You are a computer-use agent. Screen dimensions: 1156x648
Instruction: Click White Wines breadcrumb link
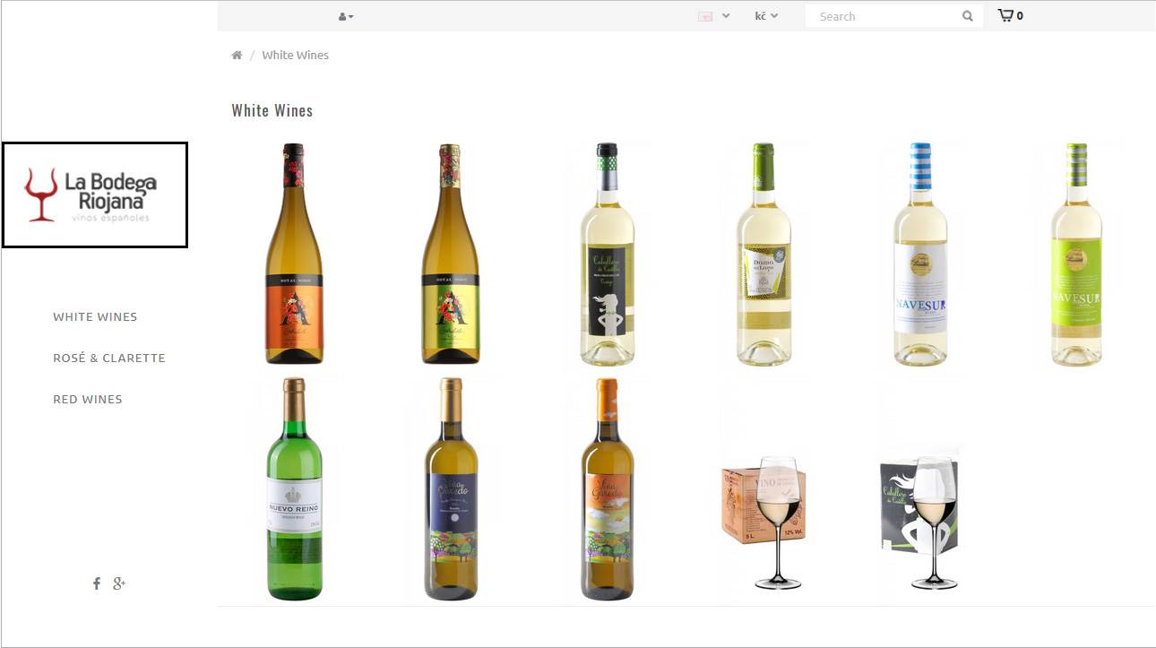(x=295, y=56)
